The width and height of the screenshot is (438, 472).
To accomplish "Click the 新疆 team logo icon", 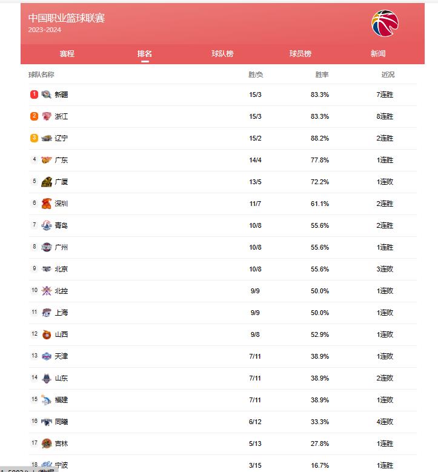I will coord(47,95).
